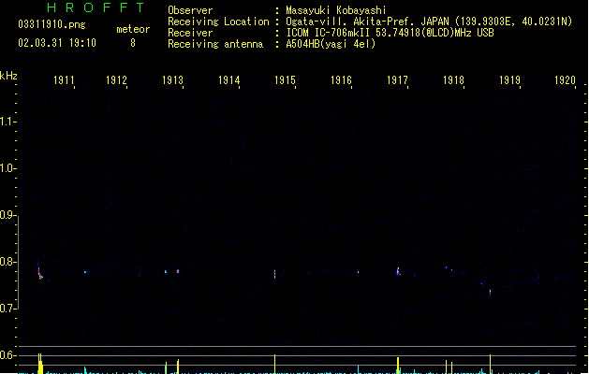589x374 pixels.
Task: Click time axis label 1911
Action: pos(64,80)
